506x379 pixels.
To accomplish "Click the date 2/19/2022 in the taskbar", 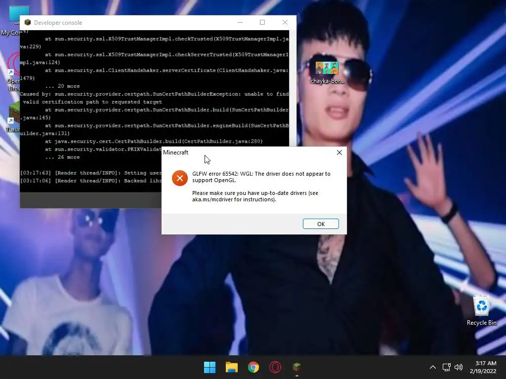I will [x=483, y=371].
